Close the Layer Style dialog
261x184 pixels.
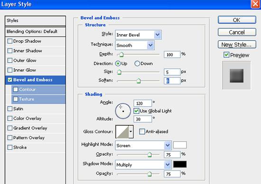(x=255, y=4)
